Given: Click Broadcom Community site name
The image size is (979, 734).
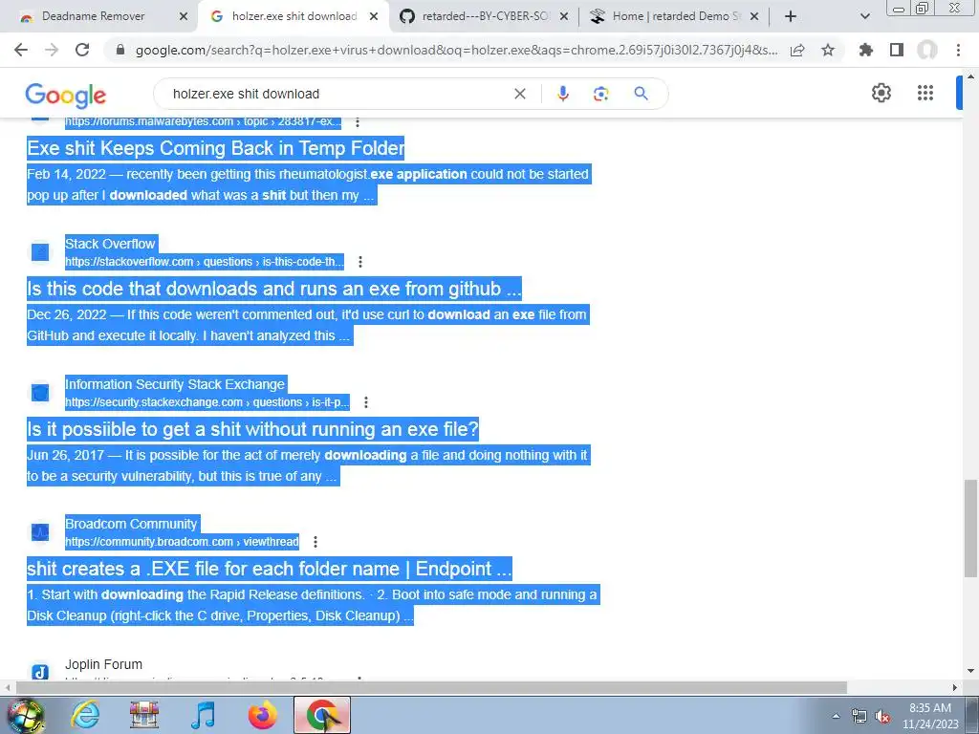Looking at the screenshot, I should pos(131,524).
